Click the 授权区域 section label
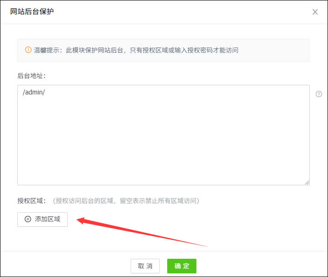 coord(32,200)
